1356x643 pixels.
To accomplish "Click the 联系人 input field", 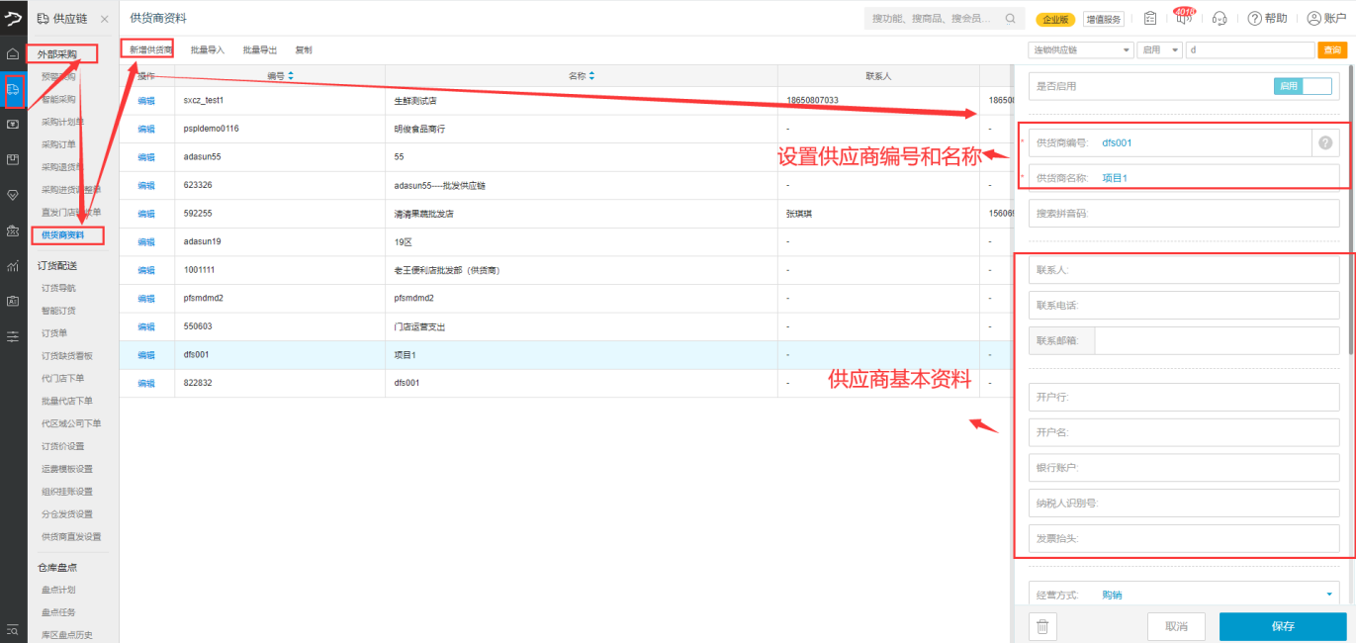I will click(x=1185, y=269).
